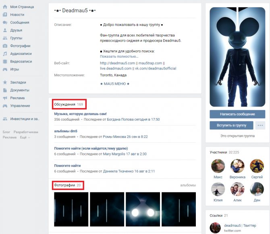The image size is (270, 234).
Task: Open Участники members list header
Action: click(x=224, y=152)
